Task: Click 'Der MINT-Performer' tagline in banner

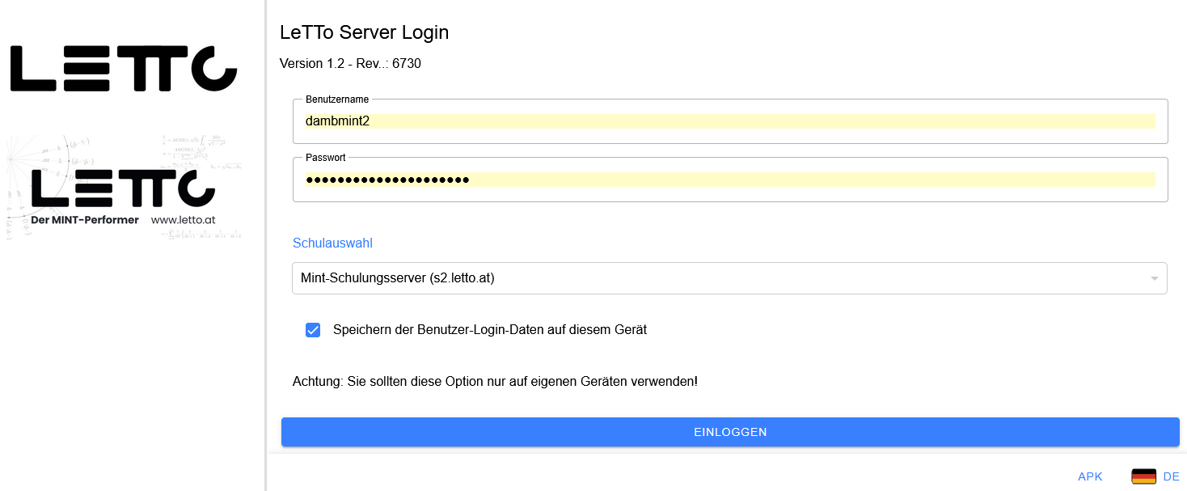Action: (85, 220)
